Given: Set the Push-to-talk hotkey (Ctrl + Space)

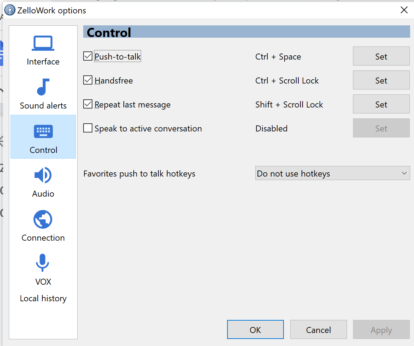Looking at the screenshot, I should coord(381,56).
